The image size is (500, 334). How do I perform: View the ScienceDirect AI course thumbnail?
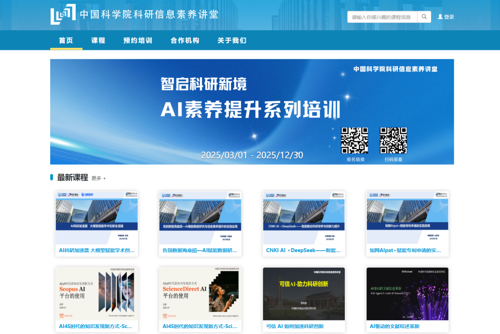(200, 294)
